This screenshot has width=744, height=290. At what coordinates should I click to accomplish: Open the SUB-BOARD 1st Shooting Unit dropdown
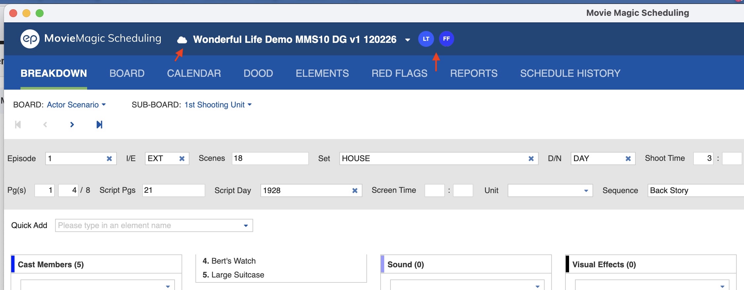click(218, 105)
